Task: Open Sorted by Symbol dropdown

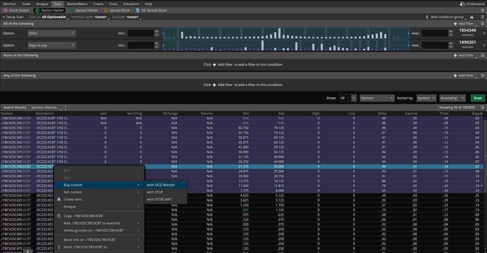Action: 426,98
